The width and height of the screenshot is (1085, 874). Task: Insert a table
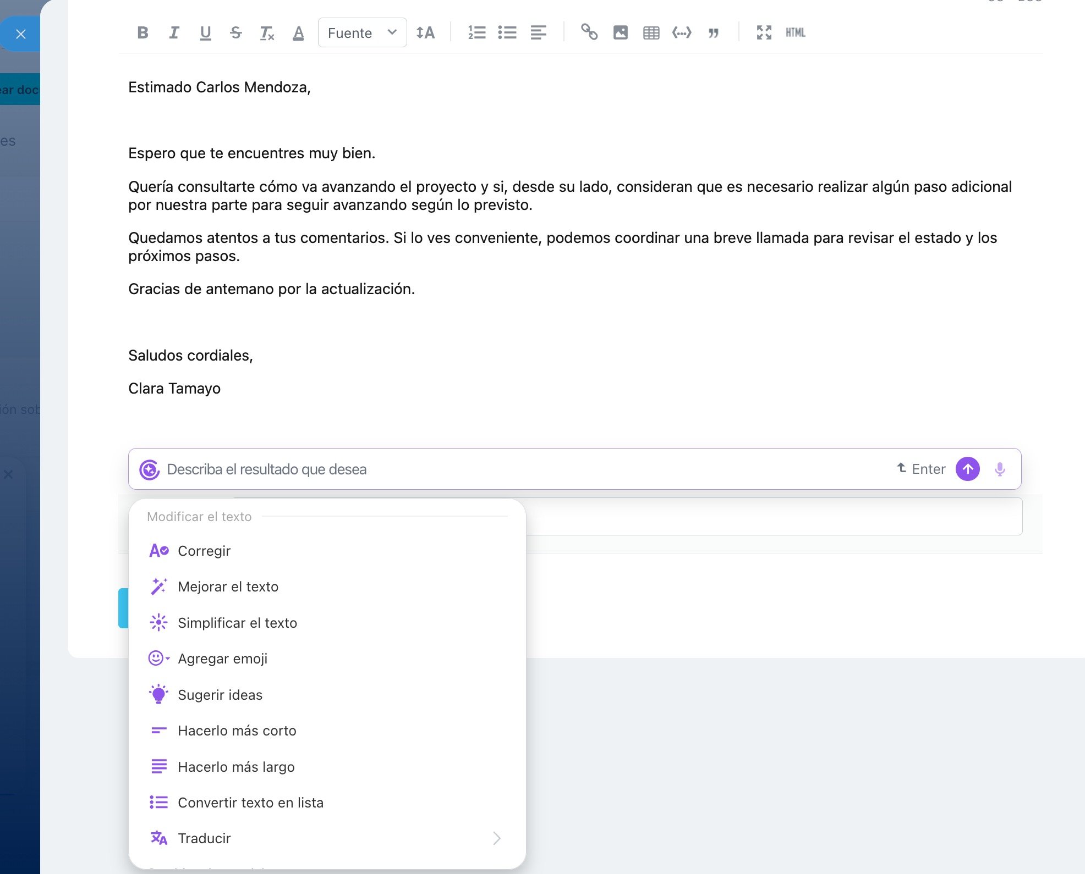[x=651, y=33]
